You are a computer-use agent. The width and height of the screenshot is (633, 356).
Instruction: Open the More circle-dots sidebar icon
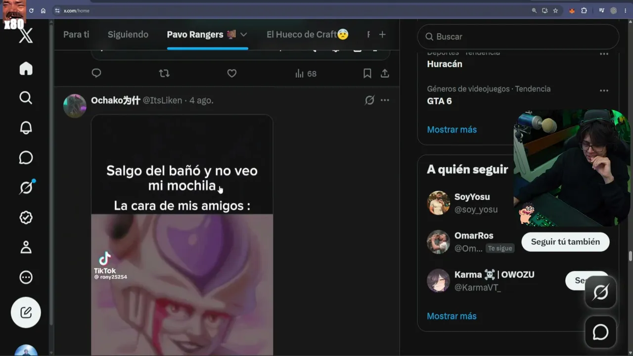point(26,277)
